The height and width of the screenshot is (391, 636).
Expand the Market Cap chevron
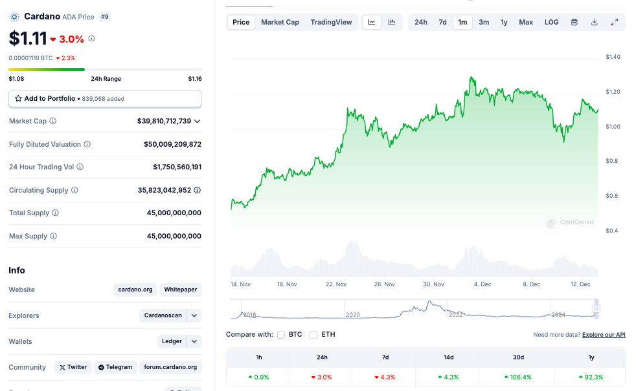pyautogui.click(x=198, y=121)
